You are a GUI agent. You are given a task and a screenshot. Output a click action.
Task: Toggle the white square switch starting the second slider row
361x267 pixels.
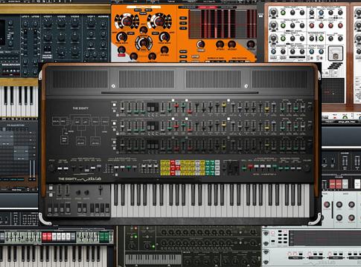115,123
